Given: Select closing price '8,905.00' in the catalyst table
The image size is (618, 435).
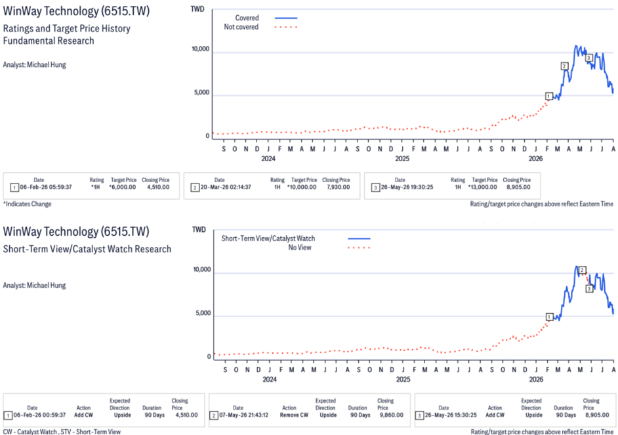Looking at the screenshot, I should pos(597,415).
